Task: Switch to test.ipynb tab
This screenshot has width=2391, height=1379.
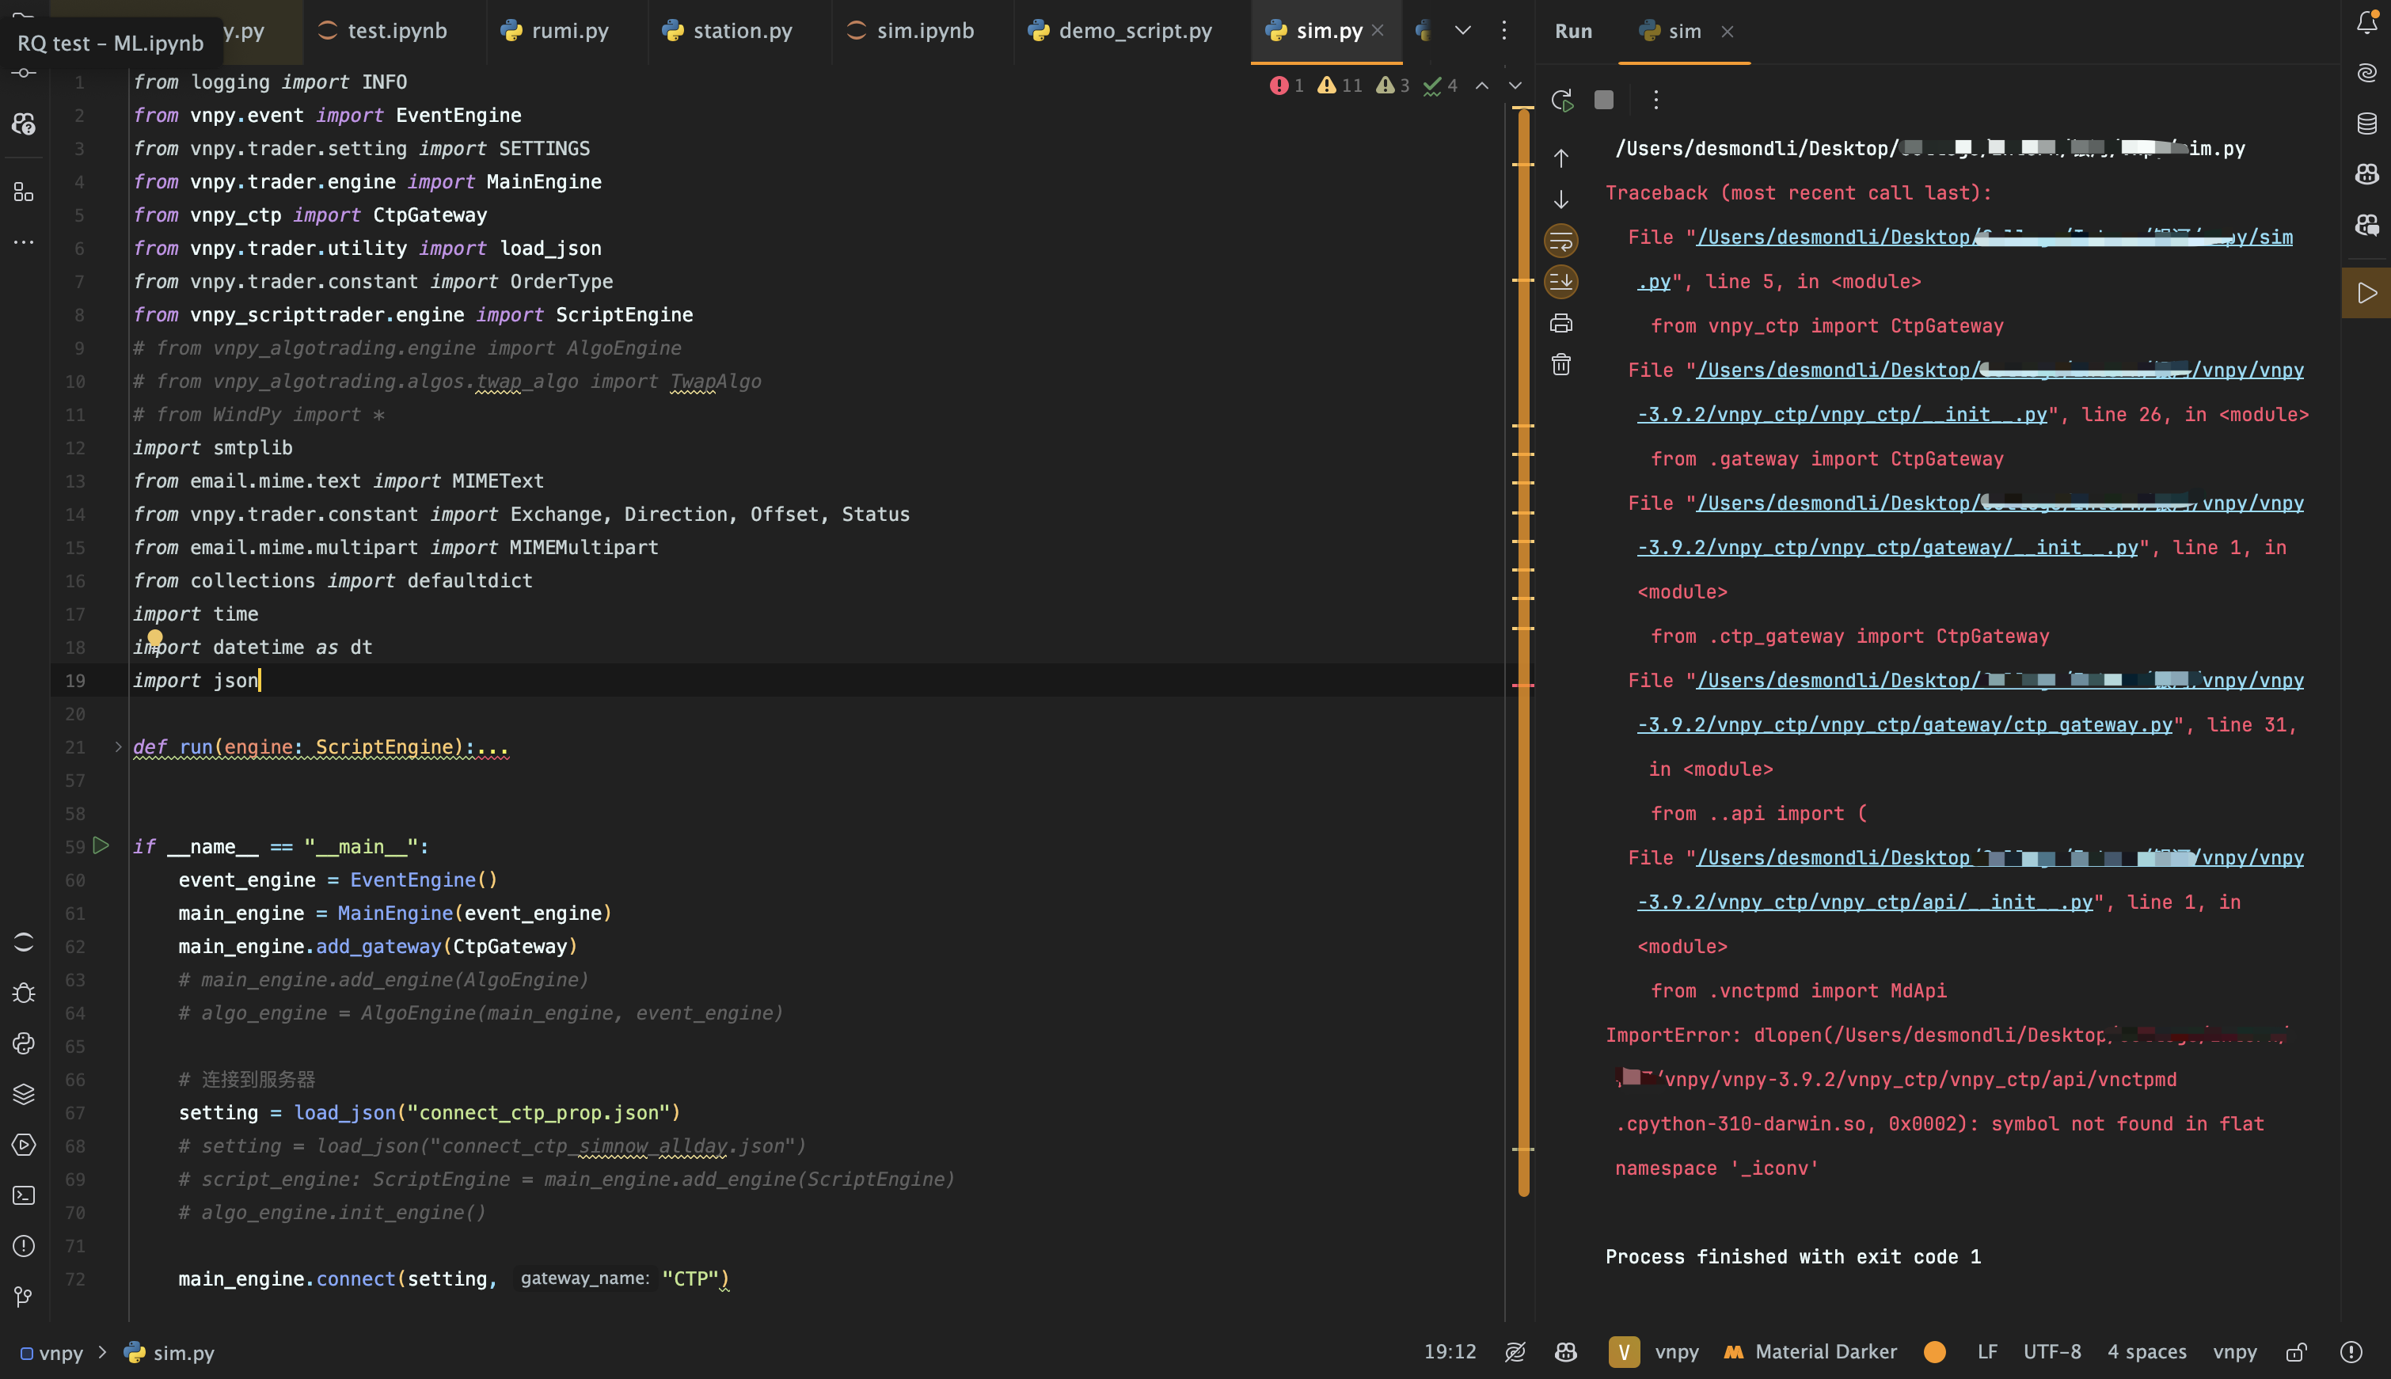Action: point(382,30)
